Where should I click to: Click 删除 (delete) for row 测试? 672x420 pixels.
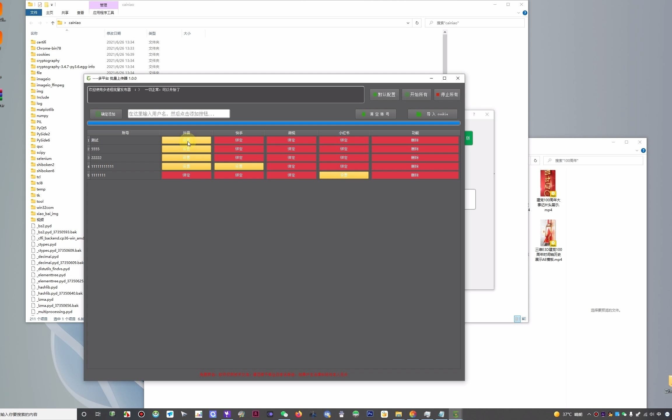415,140
